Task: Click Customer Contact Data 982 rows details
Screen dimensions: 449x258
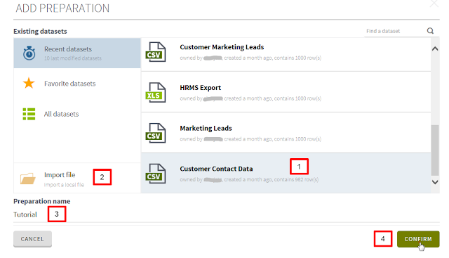Action: click(x=249, y=180)
